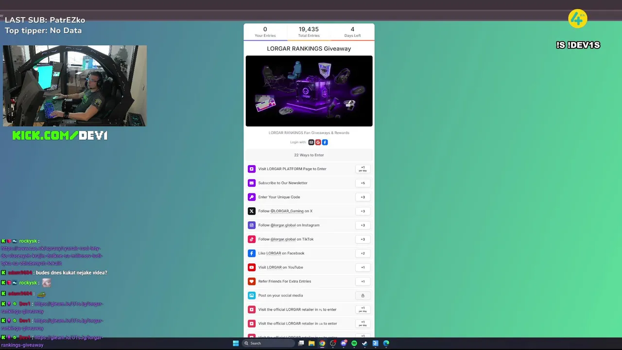Click the 4 Days Left counter
The width and height of the screenshot is (622, 350).
(x=352, y=32)
